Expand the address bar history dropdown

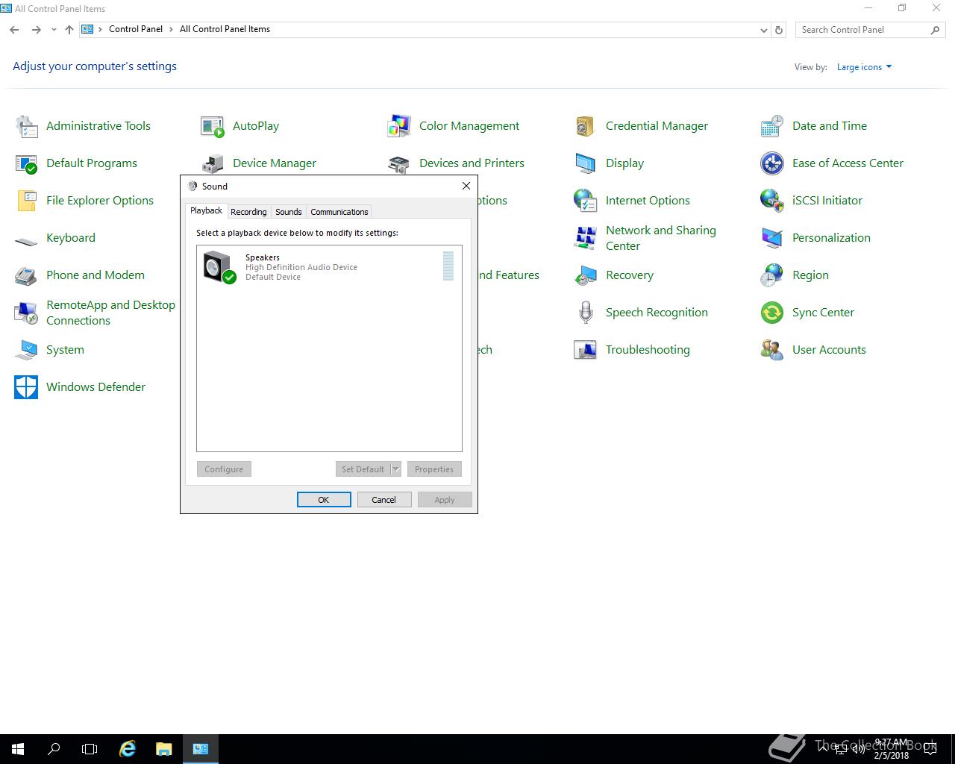tap(763, 30)
